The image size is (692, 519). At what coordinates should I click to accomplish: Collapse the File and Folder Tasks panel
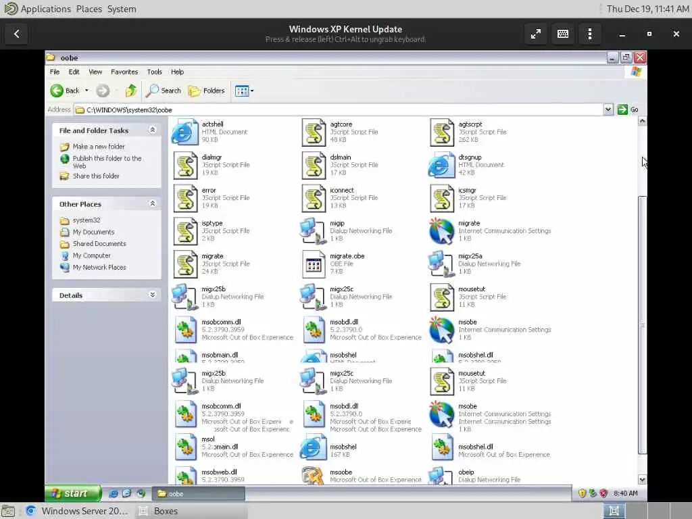pyautogui.click(x=152, y=130)
